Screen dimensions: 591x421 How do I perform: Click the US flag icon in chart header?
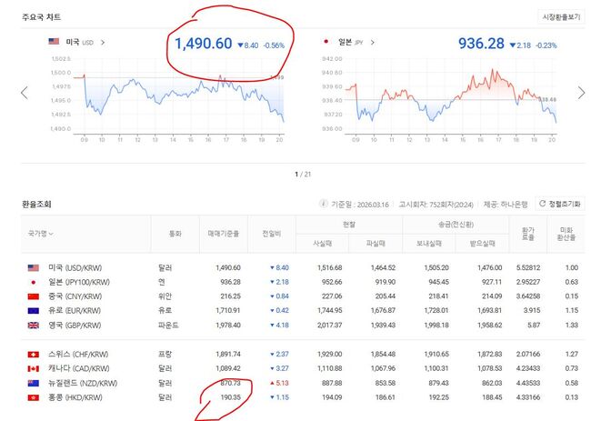click(53, 42)
